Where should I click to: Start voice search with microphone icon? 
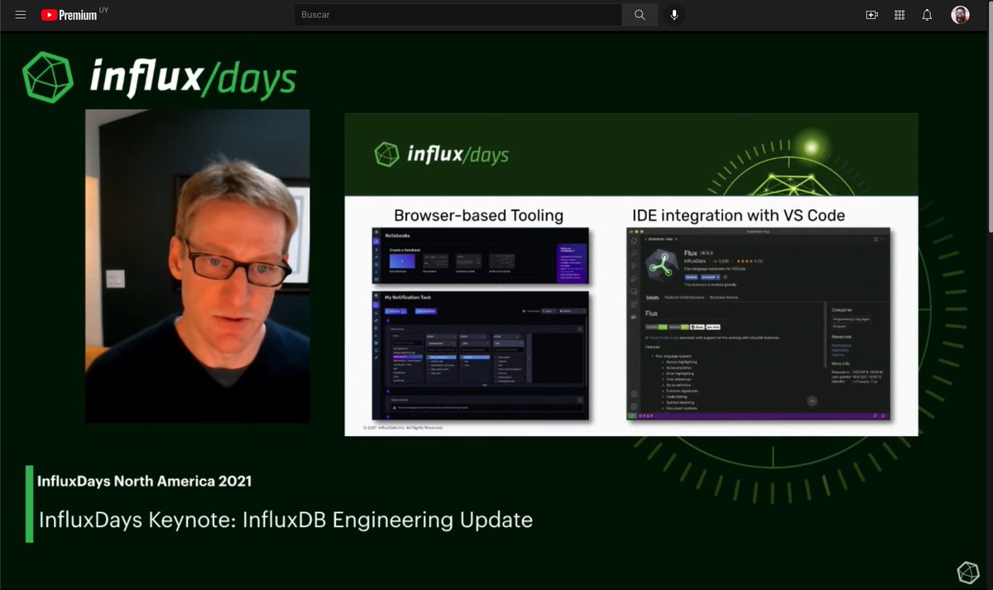tap(674, 15)
